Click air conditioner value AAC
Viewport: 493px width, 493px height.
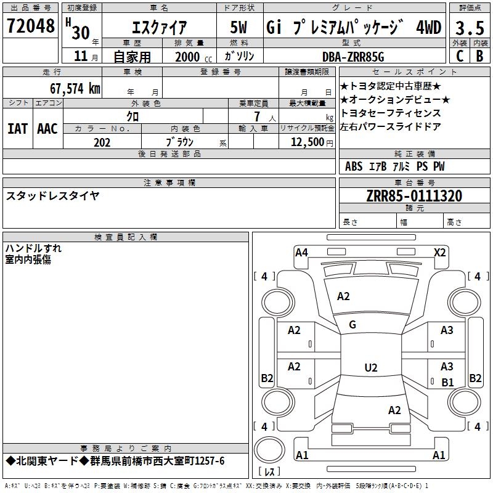click(x=47, y=129)
